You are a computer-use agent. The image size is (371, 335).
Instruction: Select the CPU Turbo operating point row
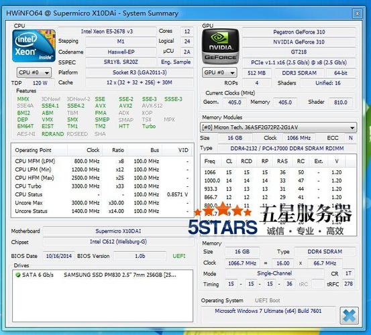tap(103, 186)
